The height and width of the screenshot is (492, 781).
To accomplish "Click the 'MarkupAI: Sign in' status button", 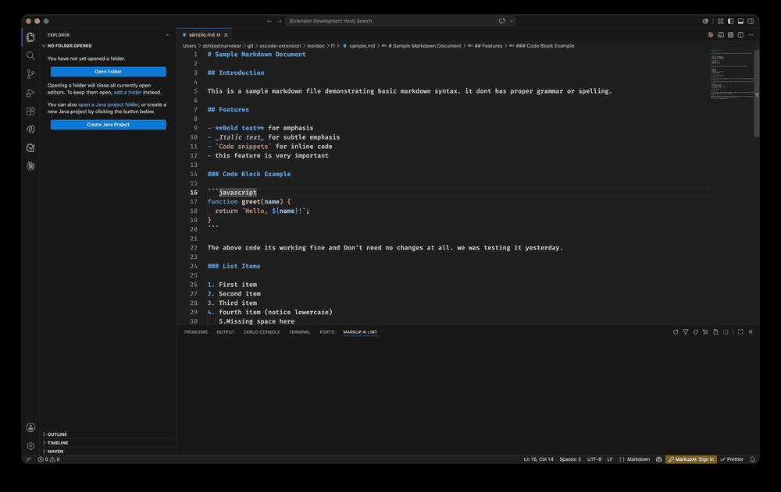I will [691, 459].
